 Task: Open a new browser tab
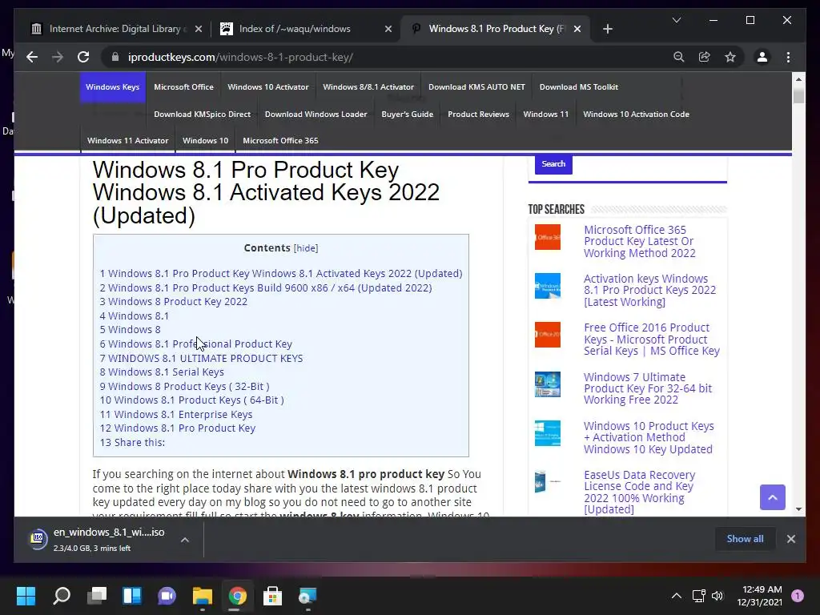tap(607, 29)
